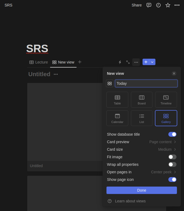Click the help icon near Learn about views
Viewport: 184px width, 211px height.
[x=110, y=201]
